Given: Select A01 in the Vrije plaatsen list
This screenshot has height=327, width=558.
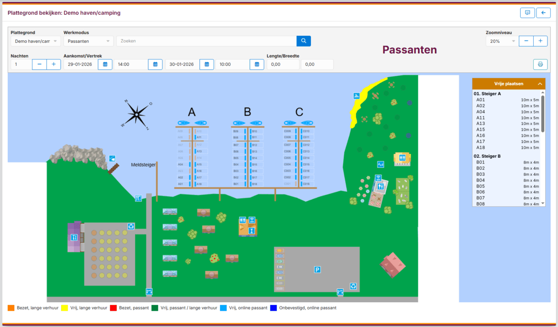Looking at the screenshot, I should point(481,100).
